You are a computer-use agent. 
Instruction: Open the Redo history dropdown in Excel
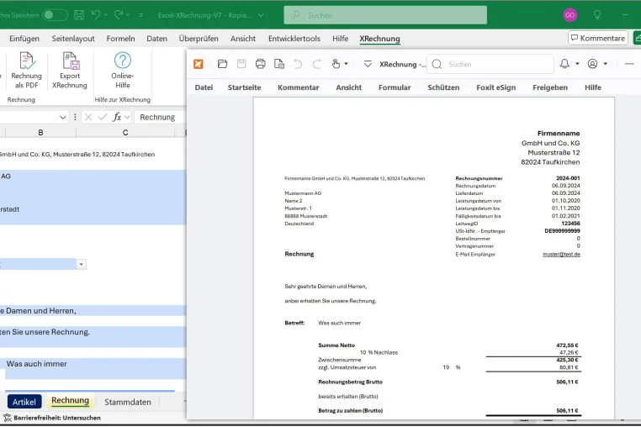click(129, 15)
